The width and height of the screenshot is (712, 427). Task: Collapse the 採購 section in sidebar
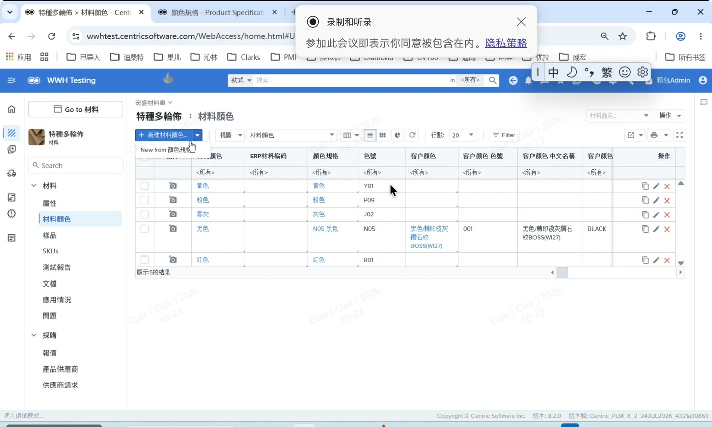click(34, 335)
